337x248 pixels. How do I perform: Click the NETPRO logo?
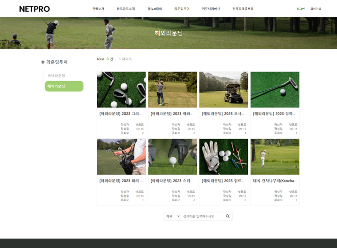(34, 9)
